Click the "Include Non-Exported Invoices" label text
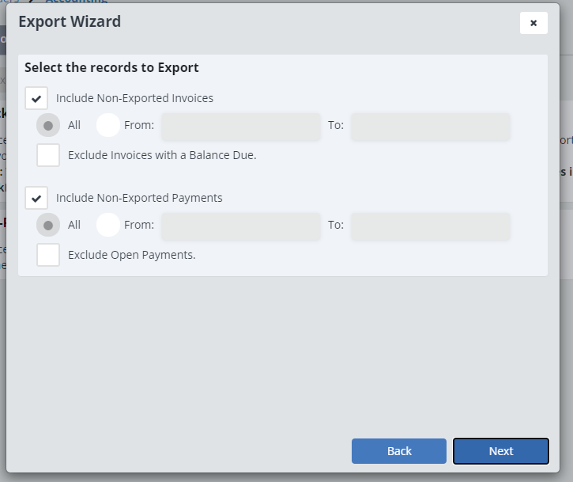Image resolution: width=573 pixels, height=482 pixels. coord(134,99)
